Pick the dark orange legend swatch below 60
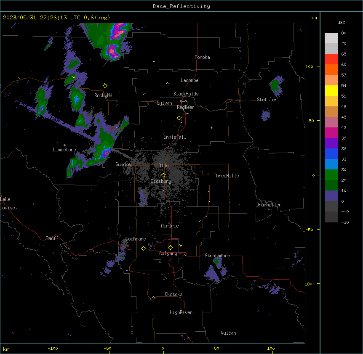This screenshot has width=363, height=354. click(331, 69)
